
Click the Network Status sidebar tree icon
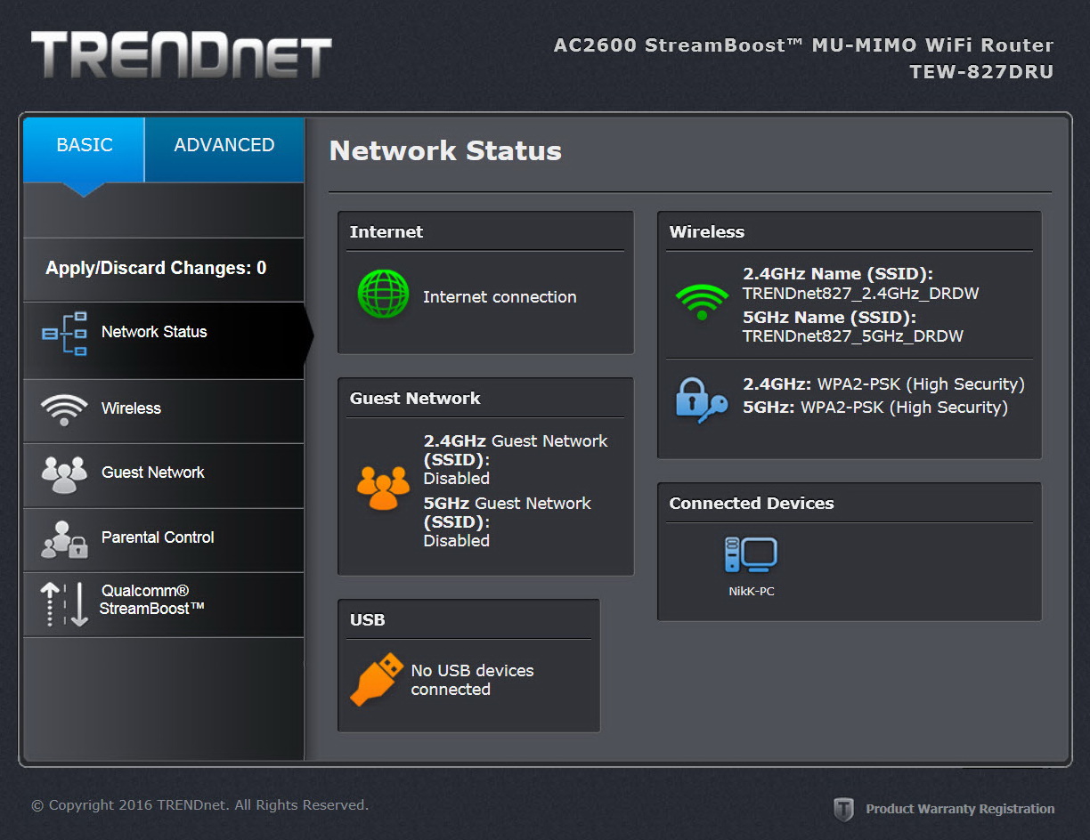tap(65, 334)
